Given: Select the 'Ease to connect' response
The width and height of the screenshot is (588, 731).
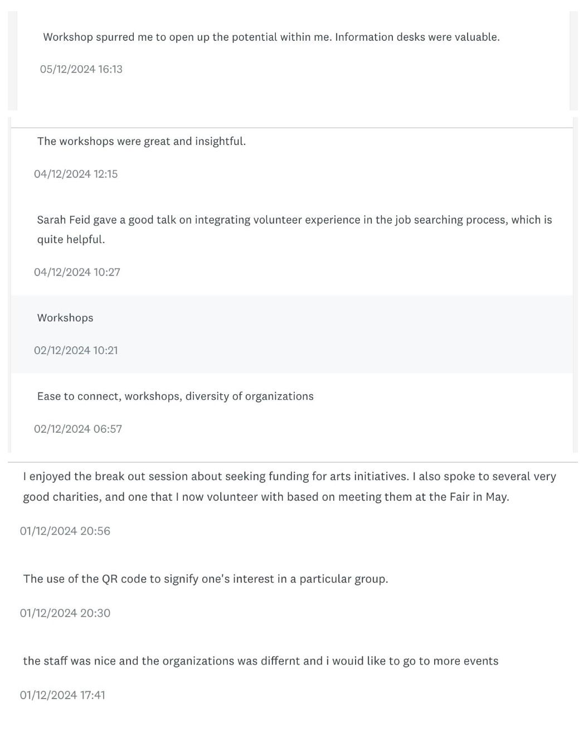Looking at the screenshot, I should pyautogui.click(x=175, y=396).
